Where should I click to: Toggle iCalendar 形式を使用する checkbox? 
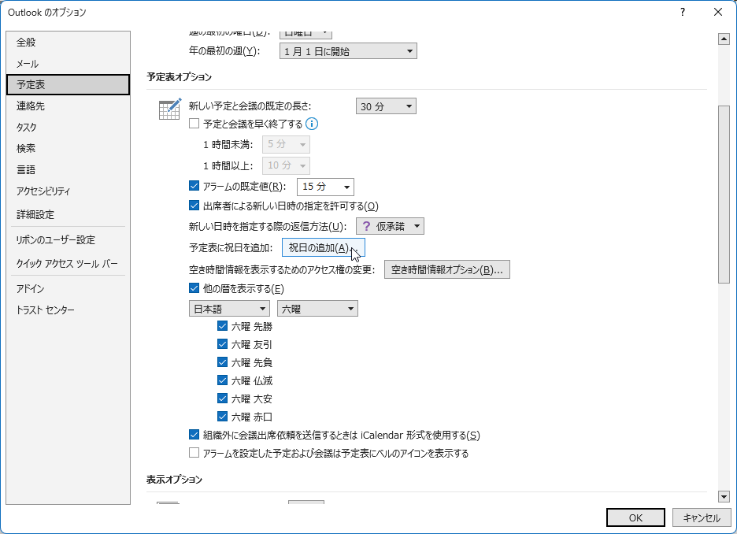pos(194,435)
